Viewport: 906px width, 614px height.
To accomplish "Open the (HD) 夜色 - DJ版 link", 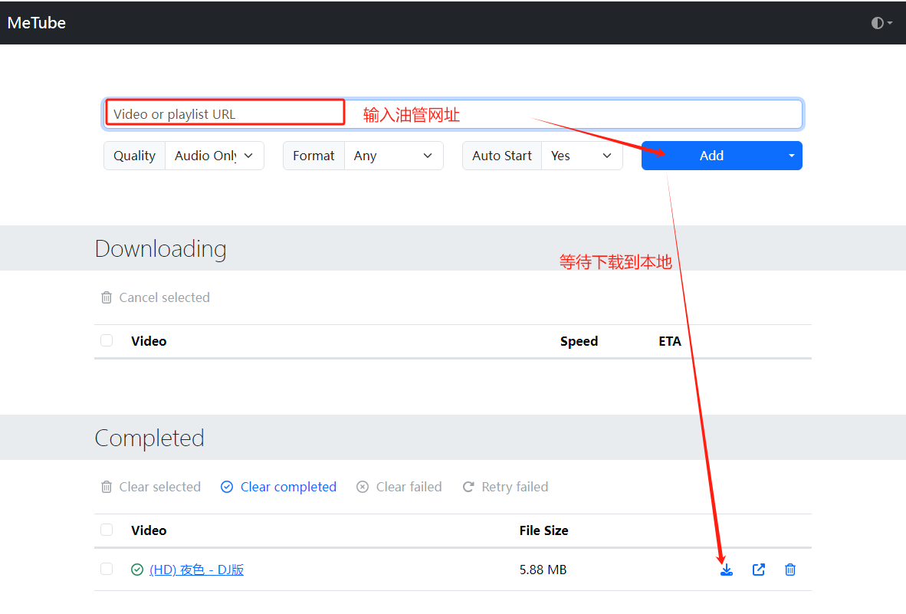I will pyautogui.click(x=197, y=570).
